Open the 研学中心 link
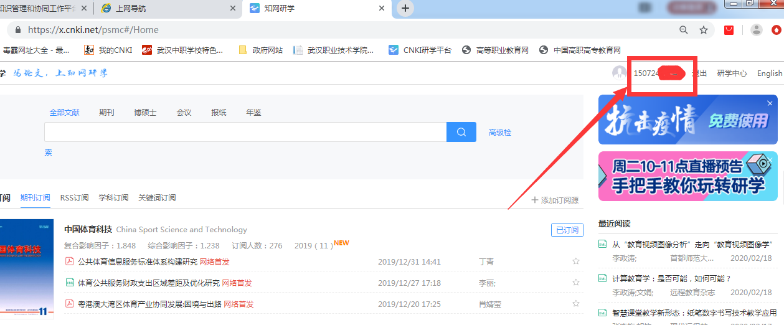Screen dimensions: 784x325 click(x=732, y=73)
